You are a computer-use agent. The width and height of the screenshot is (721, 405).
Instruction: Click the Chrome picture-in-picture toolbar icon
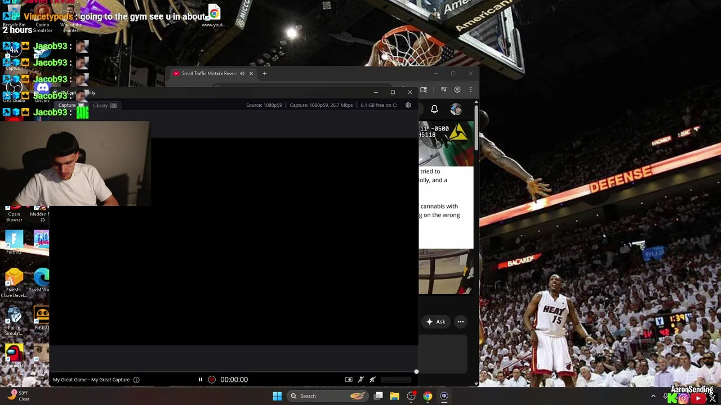click(424, 90)
